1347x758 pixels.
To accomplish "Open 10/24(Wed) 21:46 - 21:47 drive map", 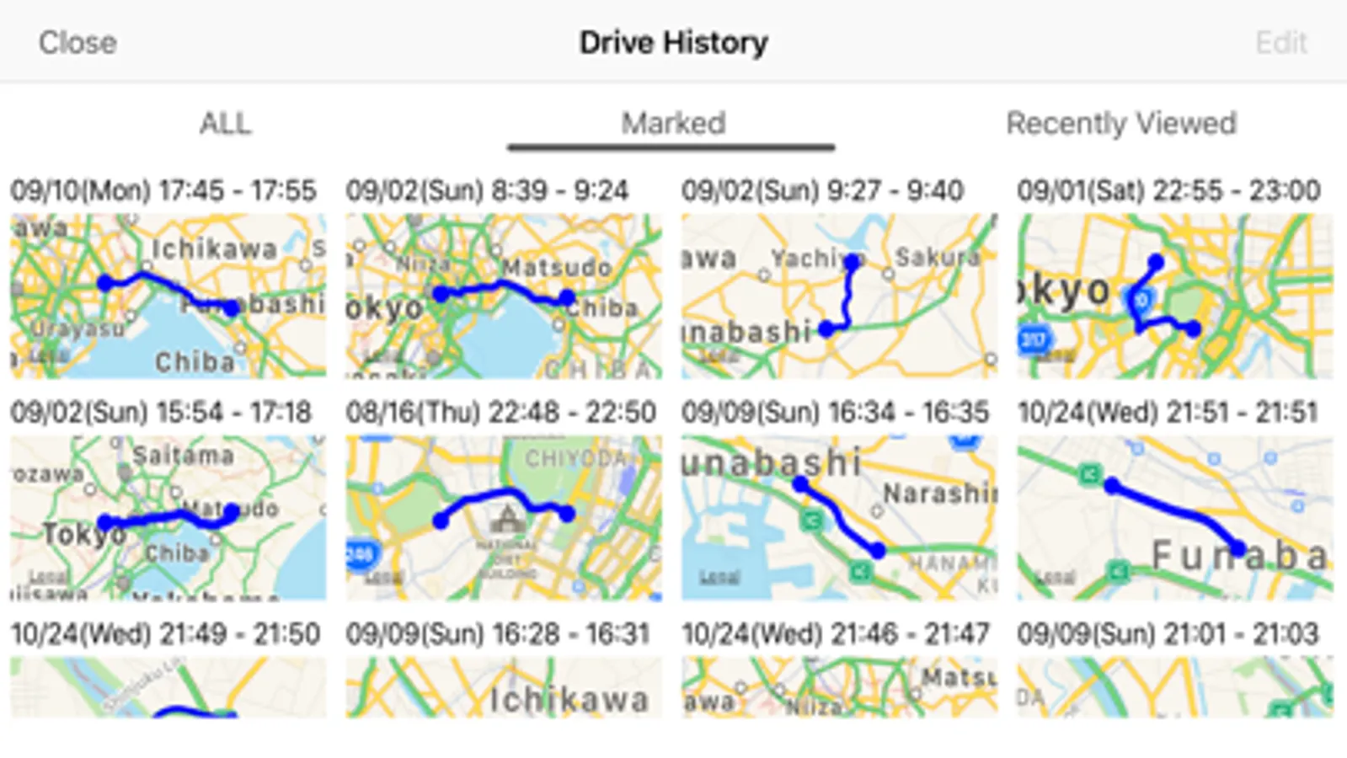I will click(x=840, y=687).
